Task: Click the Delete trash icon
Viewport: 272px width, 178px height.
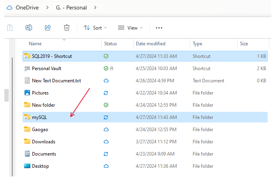Action: pyautogui.click(x=67, y=28)
